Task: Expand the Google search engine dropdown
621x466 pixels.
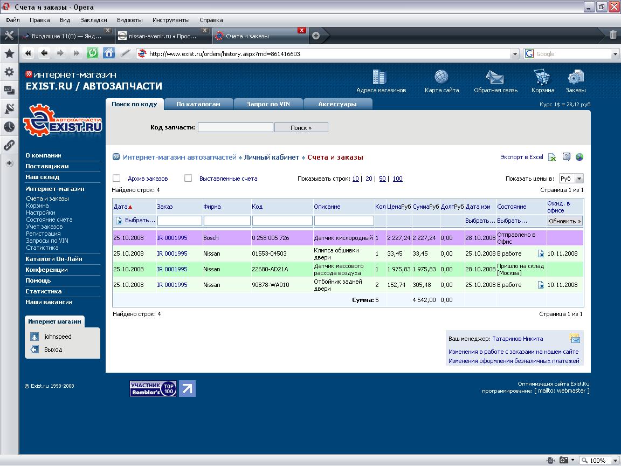Action: point(615,54)
